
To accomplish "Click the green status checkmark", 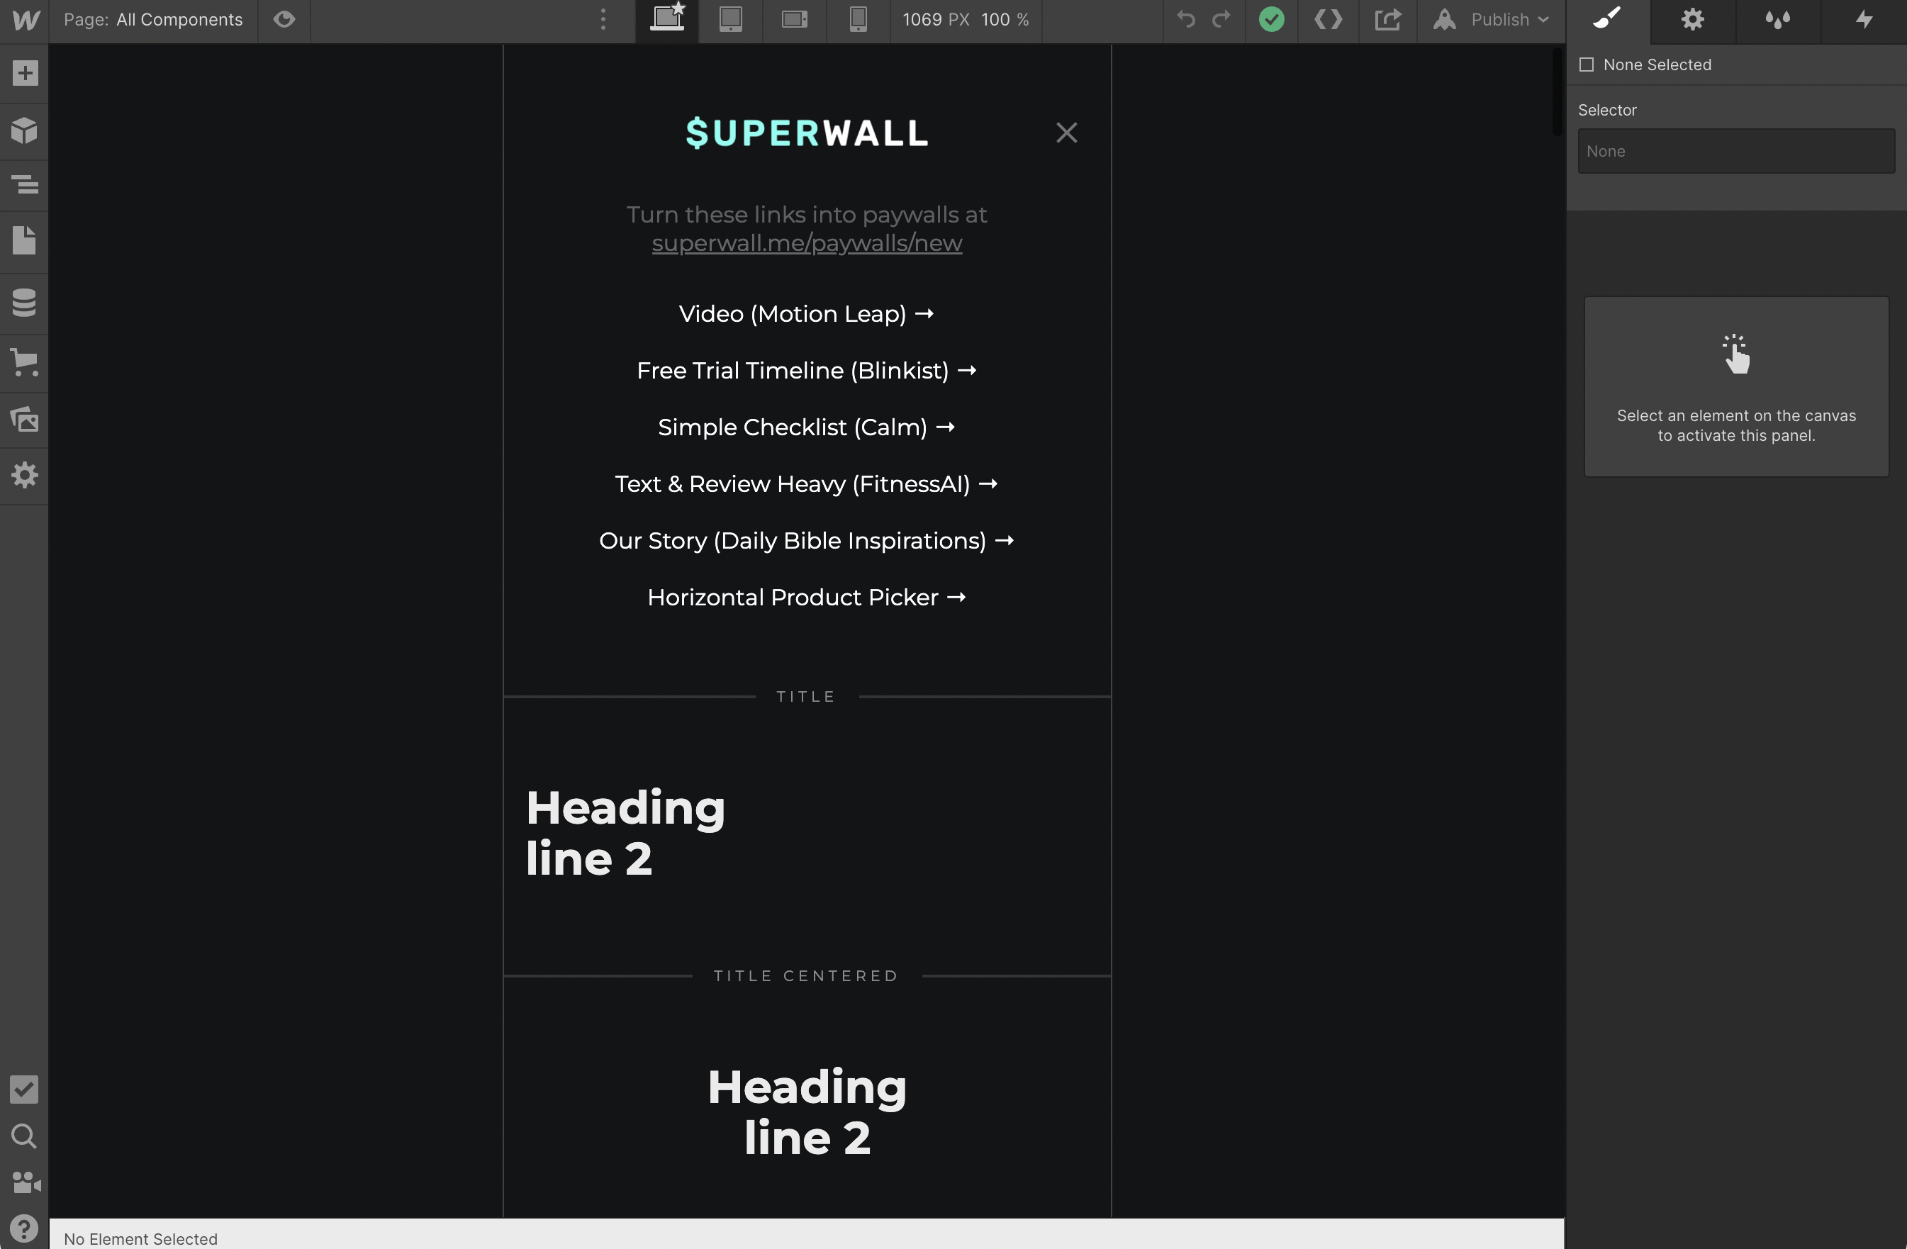I will tap(1272, 20).
